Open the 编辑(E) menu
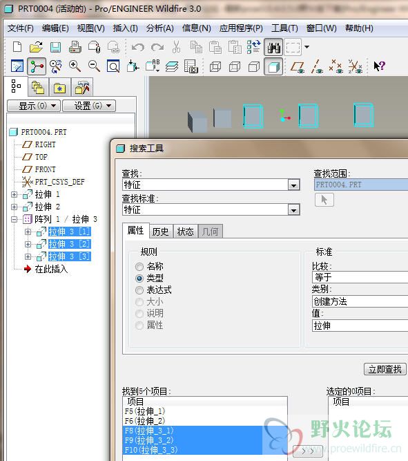408x461 pixels. [55, 28]
